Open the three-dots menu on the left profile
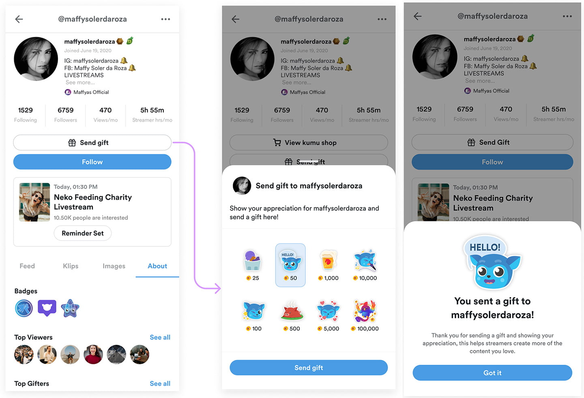The width and height of the screenshot is (584, 398). (165, 19)
